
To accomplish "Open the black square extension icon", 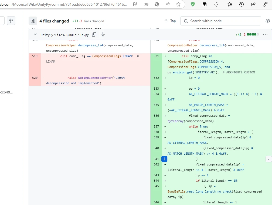I will click(205, 4).
